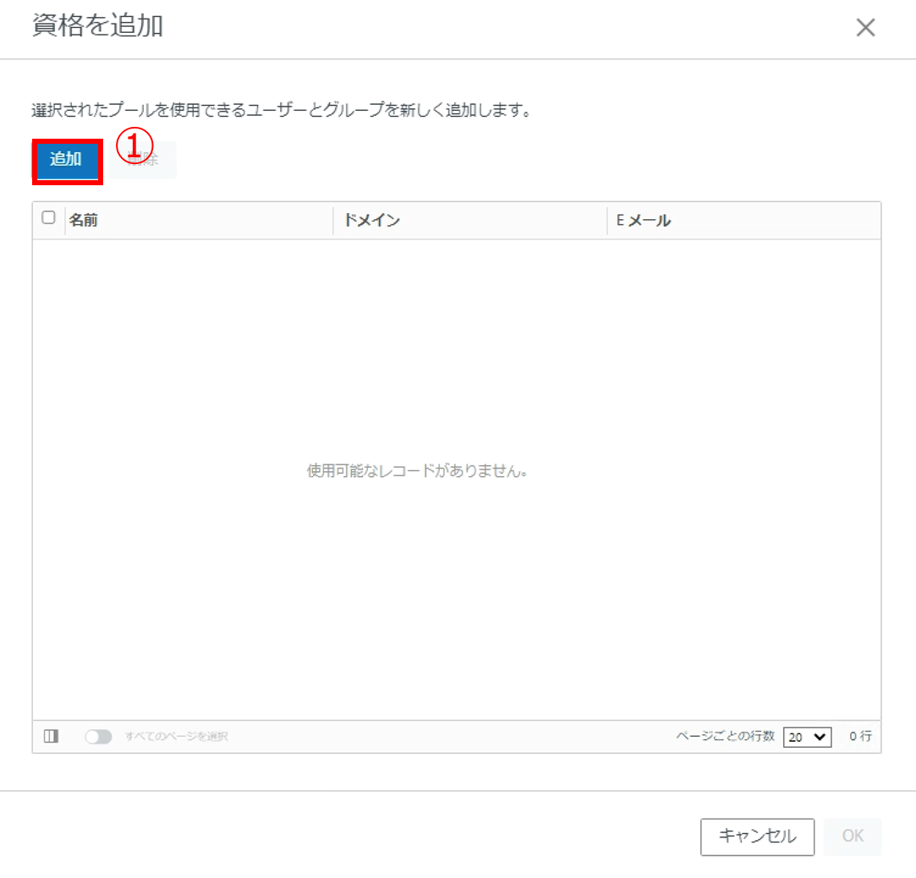Sort by the ドメイン column header

(370, 221)
